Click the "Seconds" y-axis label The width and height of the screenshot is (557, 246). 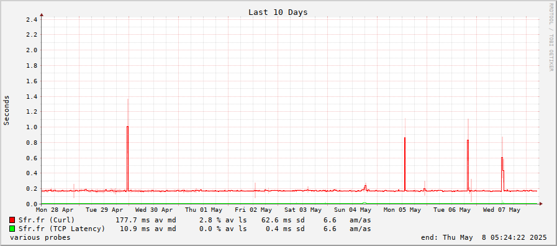click(x=6, y=110)
